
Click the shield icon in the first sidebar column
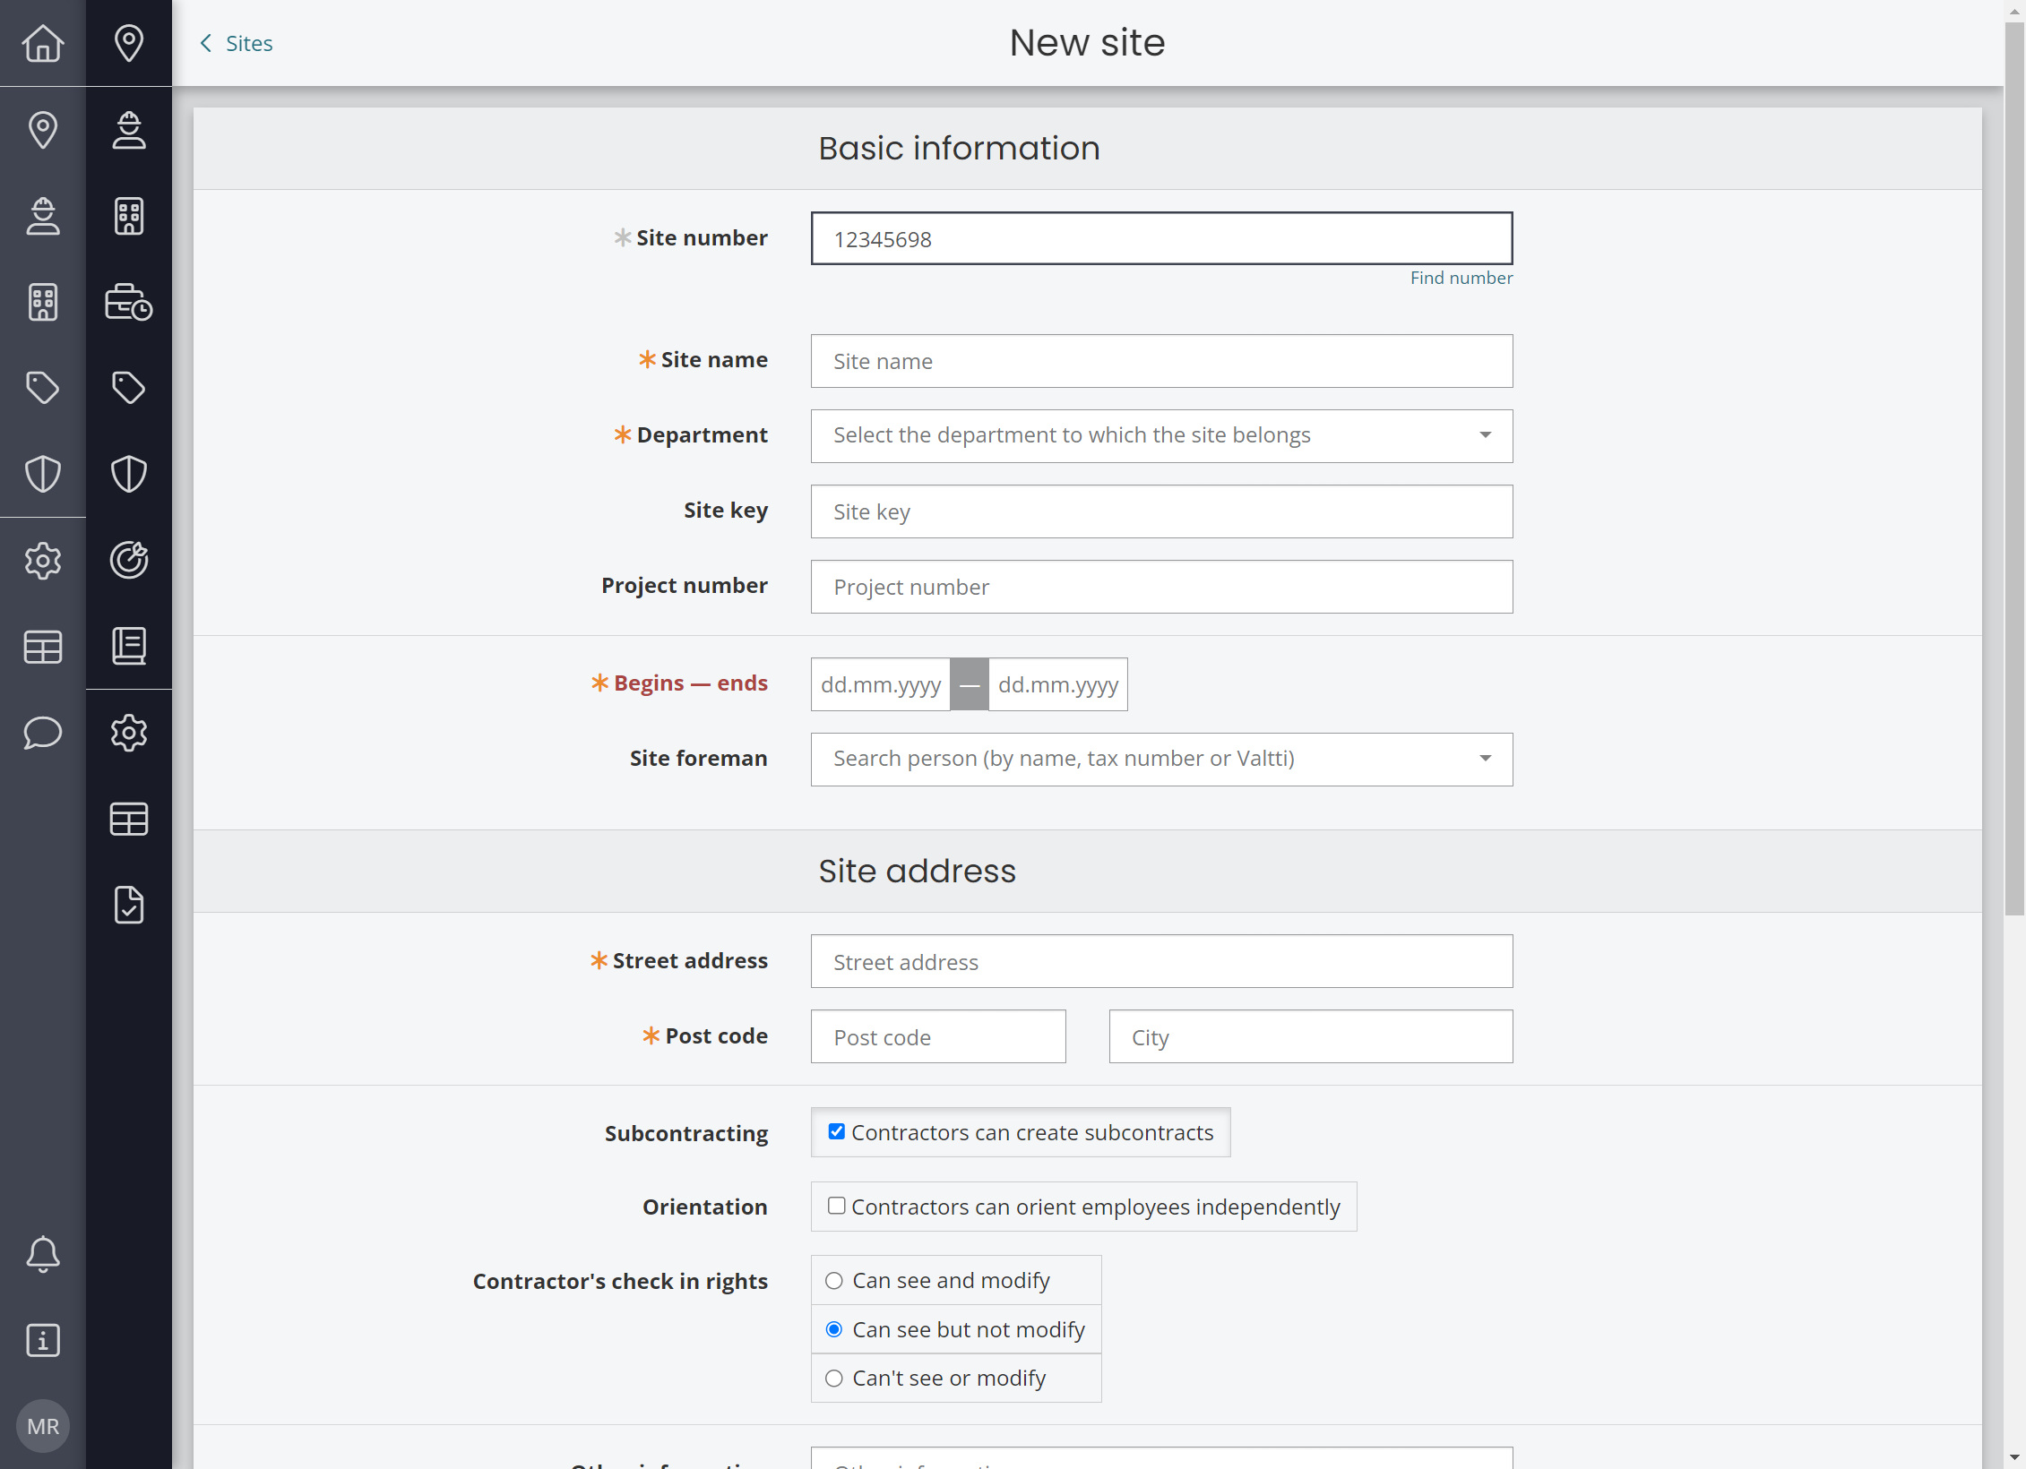[x=43, y=474]
